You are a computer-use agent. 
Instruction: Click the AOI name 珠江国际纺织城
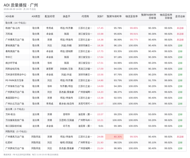[x=13, y=126]
